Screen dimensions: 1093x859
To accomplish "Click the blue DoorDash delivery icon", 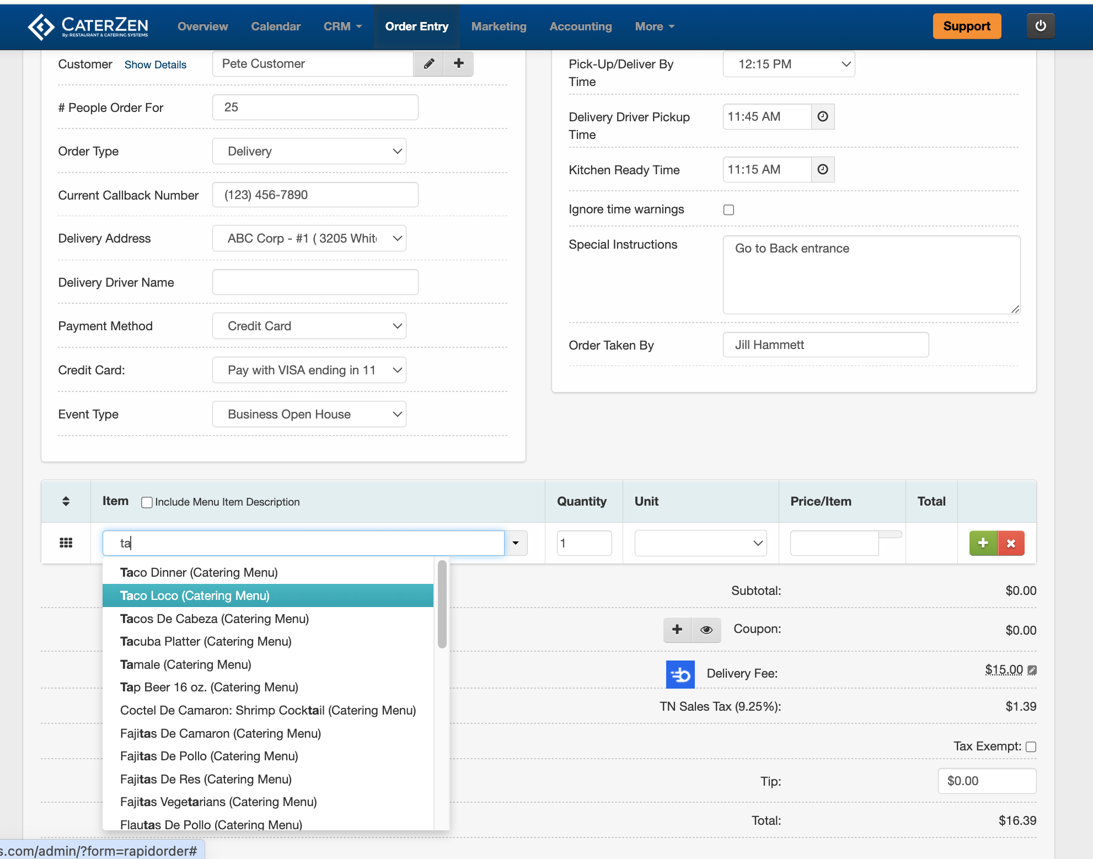I will point(680,674).
